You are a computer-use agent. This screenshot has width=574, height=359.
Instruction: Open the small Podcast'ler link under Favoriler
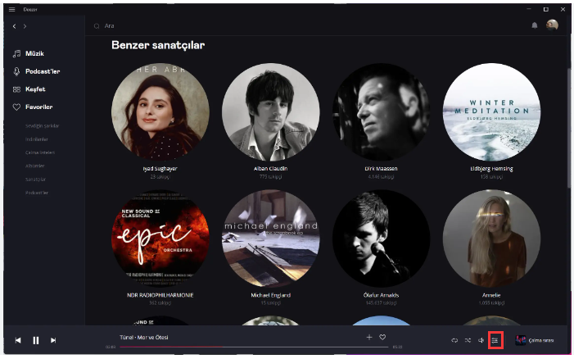[x=37, y=193]
